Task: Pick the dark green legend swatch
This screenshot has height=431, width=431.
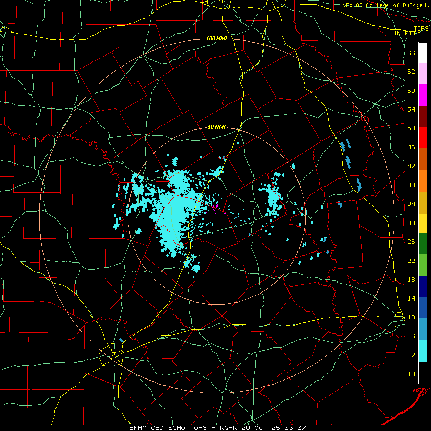Action: tap(423, 244)
